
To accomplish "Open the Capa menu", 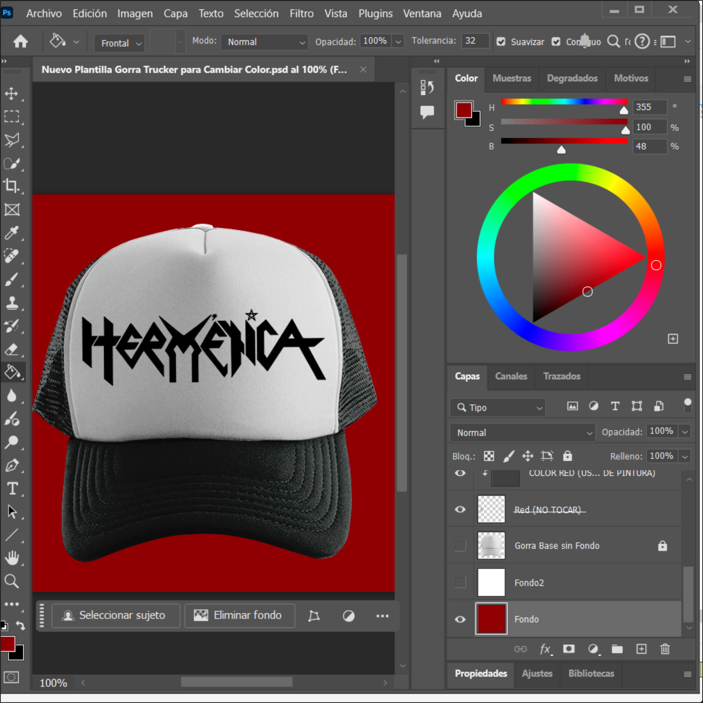I will pyautogui.click(x=175, y=14).
